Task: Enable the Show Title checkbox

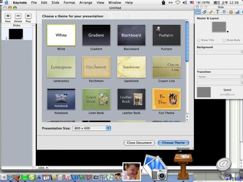Action: click(x=199, y=40)
